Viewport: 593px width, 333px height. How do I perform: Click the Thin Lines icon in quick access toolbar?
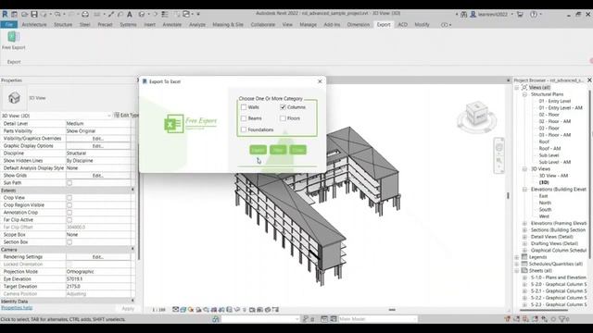point(165,14)
